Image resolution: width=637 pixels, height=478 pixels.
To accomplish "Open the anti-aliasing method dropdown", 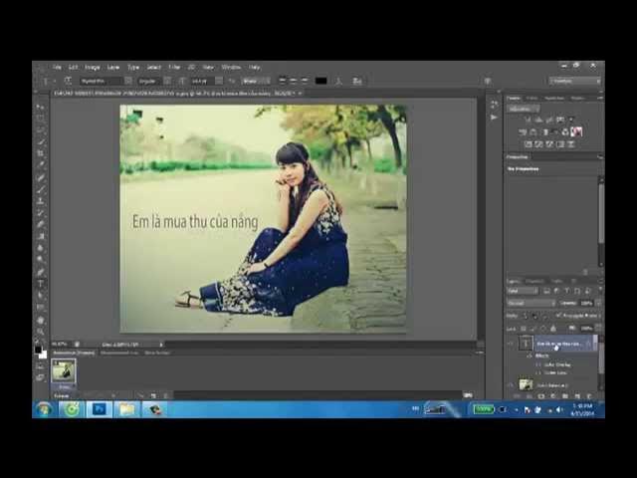I will tap(256, 81).
